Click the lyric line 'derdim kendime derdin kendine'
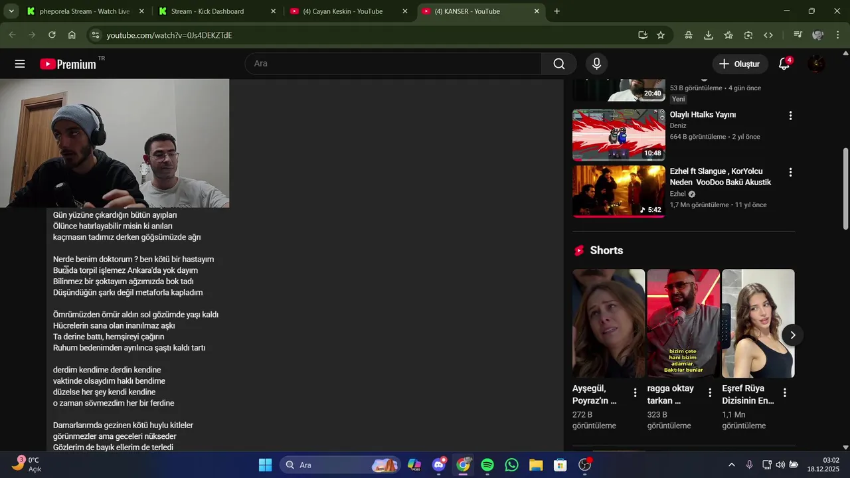This screenshot has width=850, height=478. [x=107, y=370]
